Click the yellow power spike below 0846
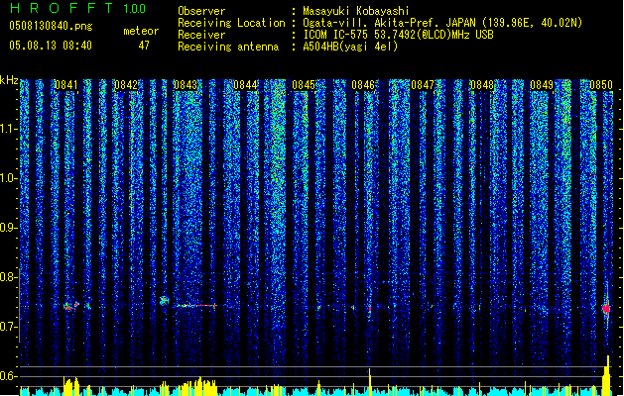Image resolution: width=624 pixels, height=396 pixels. click(x=370, y=382)
